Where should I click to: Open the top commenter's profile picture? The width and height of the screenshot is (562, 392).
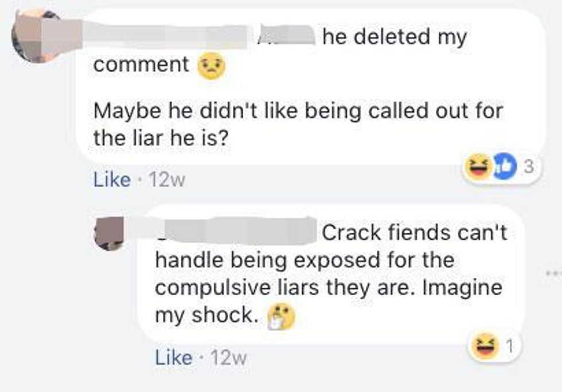[36, 36]
